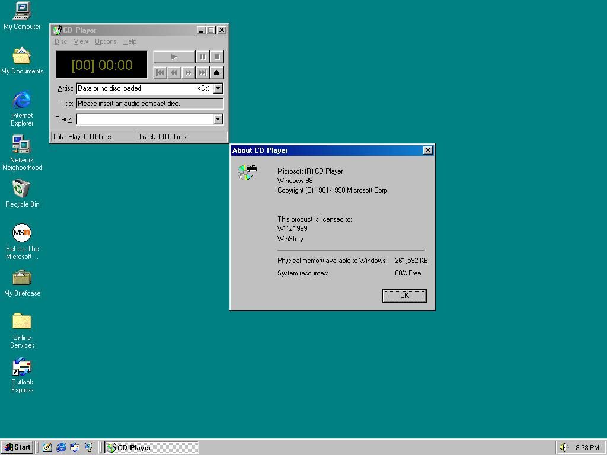Click Show Desktop in Quick Launch
The width and height of the screenshot is (607, 455).
(x=47, y=447)
